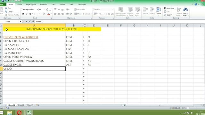This screenshot has width=205, height=115.
Task: Select the Format Painter tool
Action: click(x=12, y=15)
